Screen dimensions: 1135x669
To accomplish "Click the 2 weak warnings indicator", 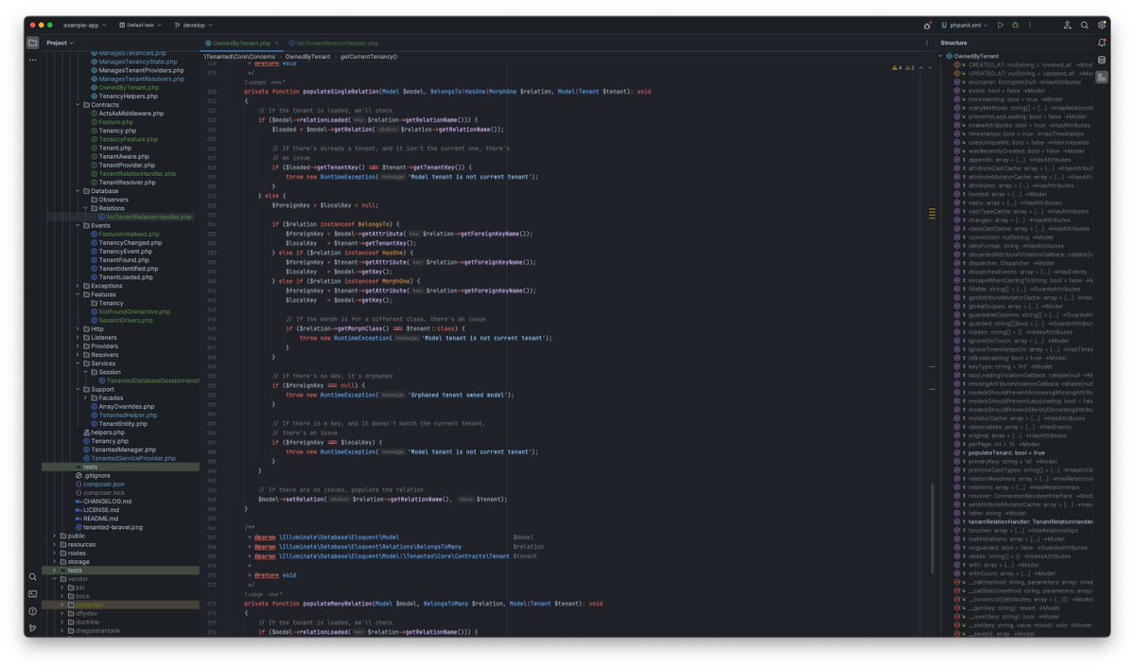I will [909, 68].
